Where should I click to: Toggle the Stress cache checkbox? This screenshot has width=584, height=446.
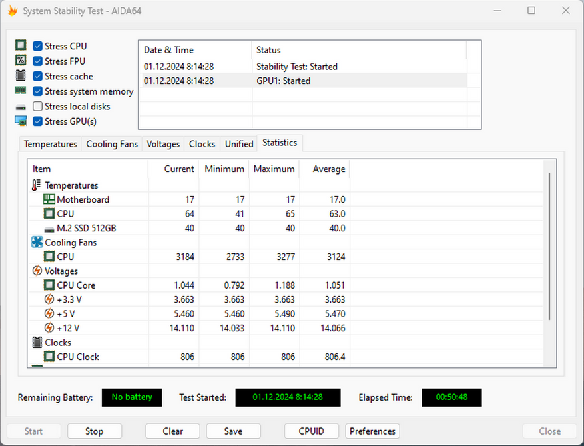point(38,77)
